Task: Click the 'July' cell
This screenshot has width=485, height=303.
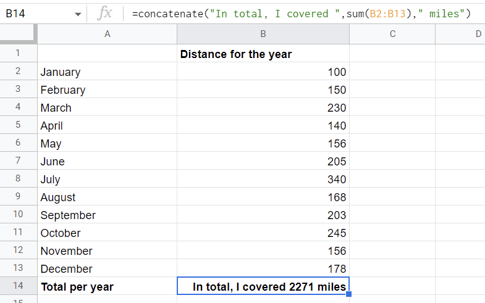Action: [x=108, y=179]
